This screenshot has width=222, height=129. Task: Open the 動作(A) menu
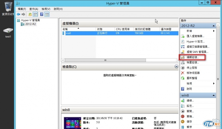(x=34, y=9)
